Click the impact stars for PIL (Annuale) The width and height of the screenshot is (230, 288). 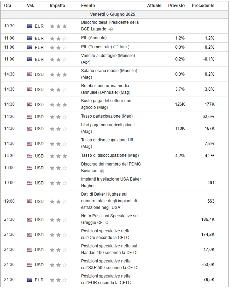coord(58,38)
